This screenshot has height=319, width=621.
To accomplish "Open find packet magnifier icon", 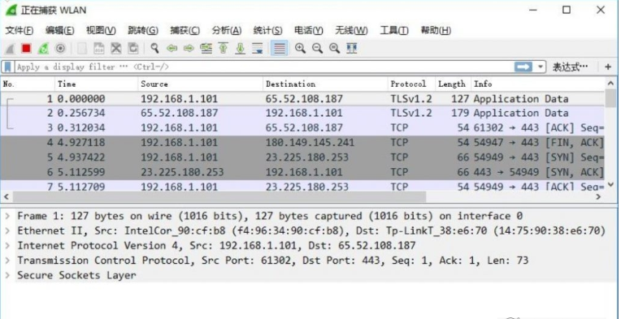I will 154,49.
